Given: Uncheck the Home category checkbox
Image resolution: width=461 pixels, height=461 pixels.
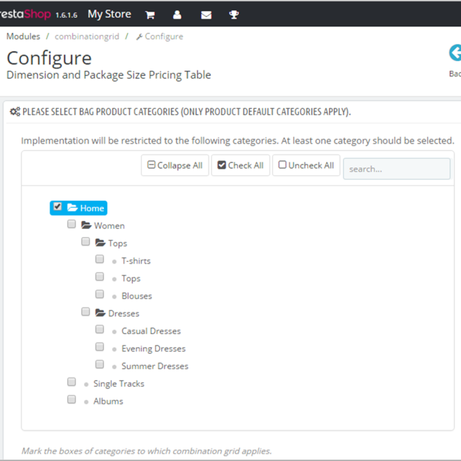Looking at the screenshot, I should click(58, 207).
